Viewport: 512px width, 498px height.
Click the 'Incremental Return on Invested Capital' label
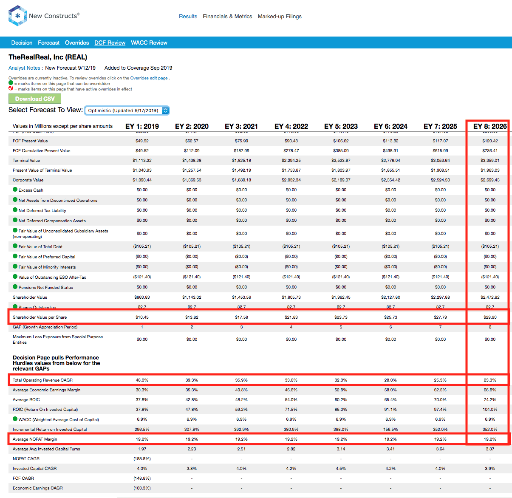pyautogui.click(x=50, y=430)
